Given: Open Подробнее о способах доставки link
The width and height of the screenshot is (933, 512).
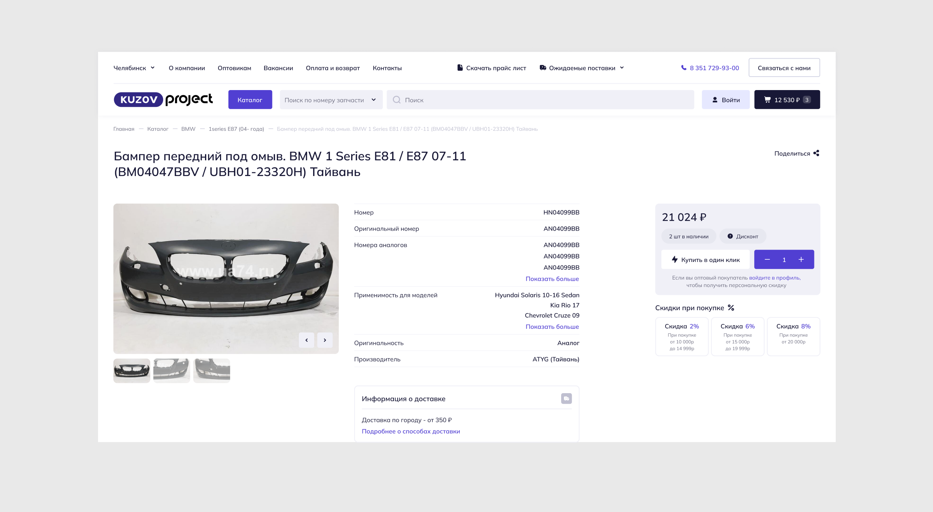Looking at the screenshot, I should [x=411, y=431].
